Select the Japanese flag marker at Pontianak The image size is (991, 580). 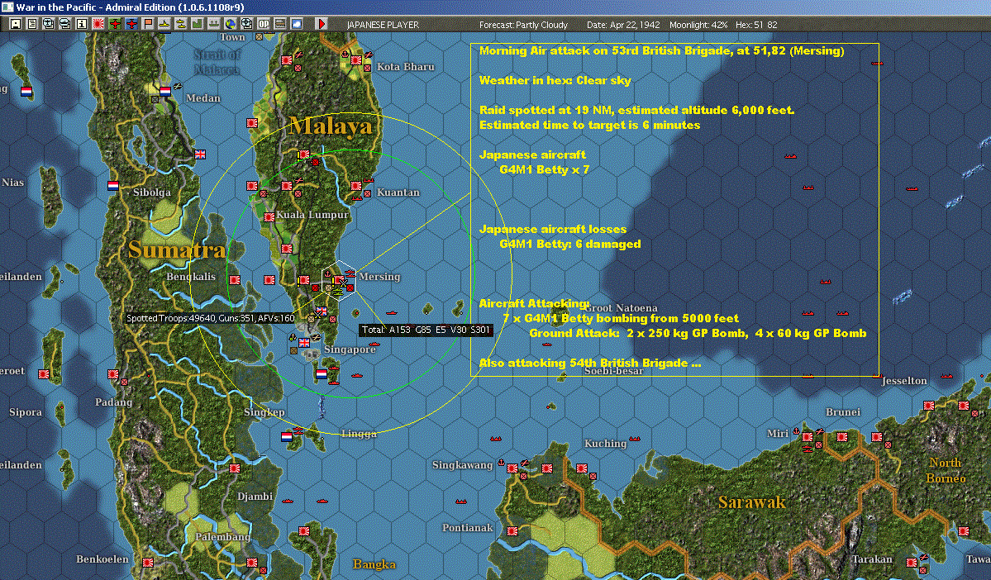tap(512, 530)
